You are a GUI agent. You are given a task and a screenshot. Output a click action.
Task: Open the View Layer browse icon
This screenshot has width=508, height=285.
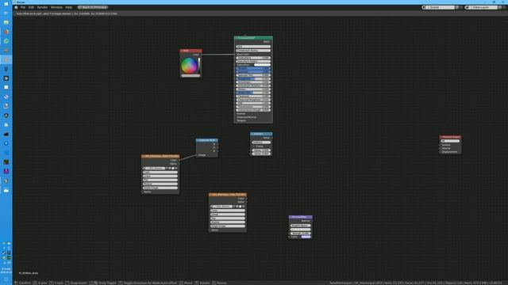point(468,7)
